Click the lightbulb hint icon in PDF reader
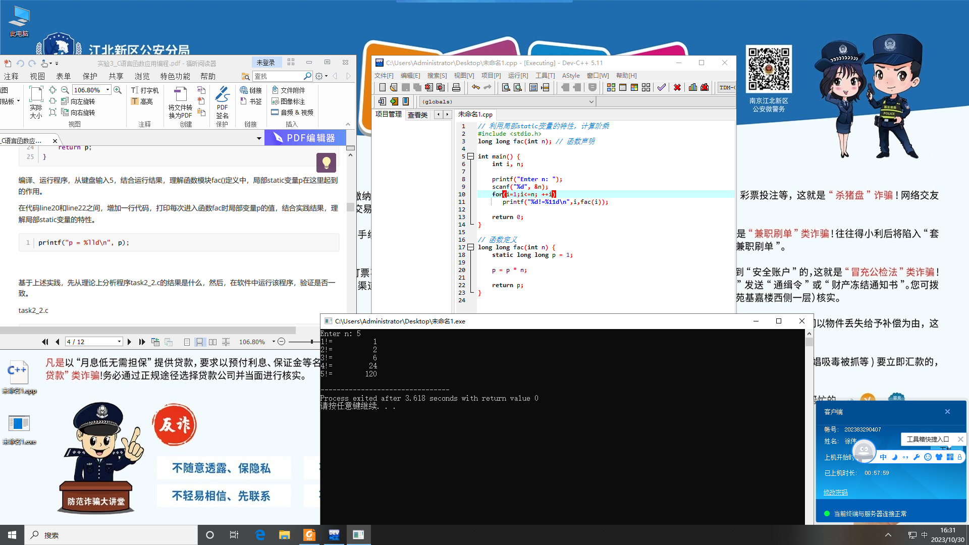Screen dimensions: 969x545 (x=326, y=162)
